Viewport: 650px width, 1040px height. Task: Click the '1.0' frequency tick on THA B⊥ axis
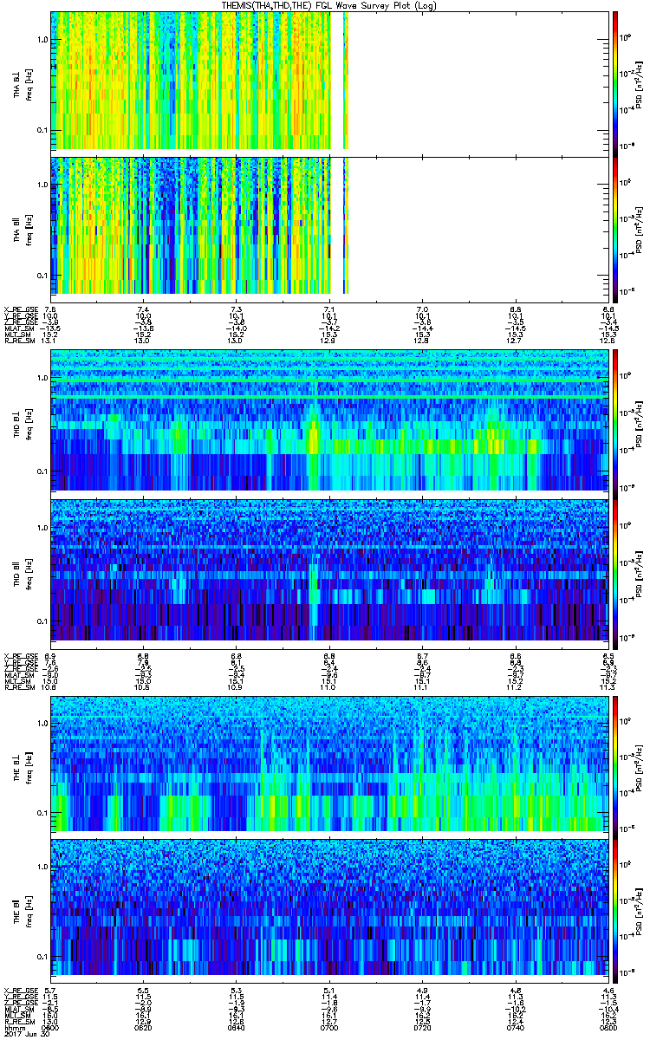pos(42,40)
